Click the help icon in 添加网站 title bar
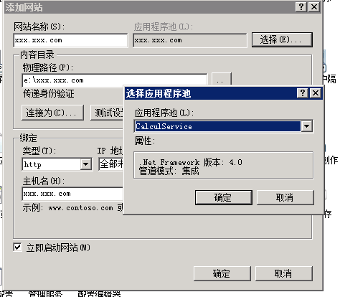Screen dimensions: 340x297 [301, 6]
